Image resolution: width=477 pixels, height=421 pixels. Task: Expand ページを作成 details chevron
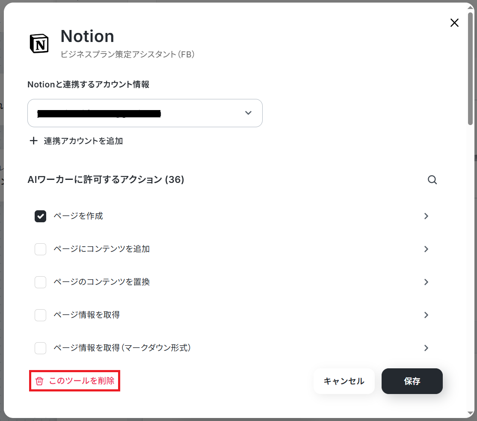click(426, 216)
